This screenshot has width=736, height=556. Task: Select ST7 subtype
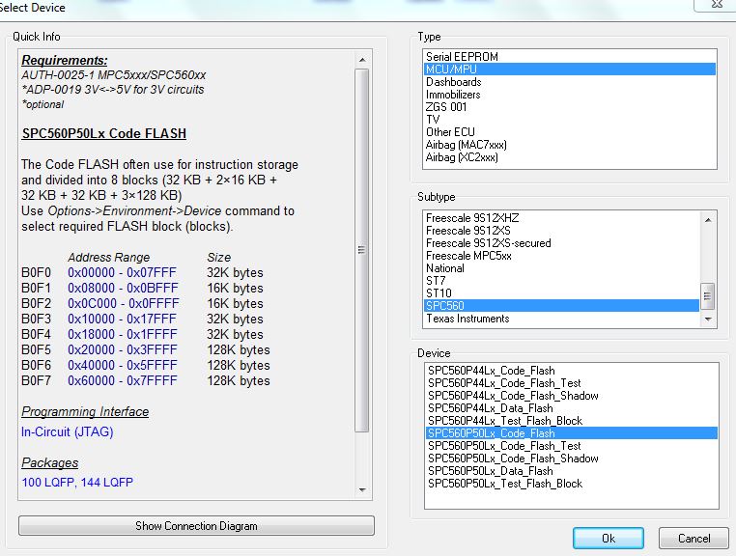click(x=561, y=281)
